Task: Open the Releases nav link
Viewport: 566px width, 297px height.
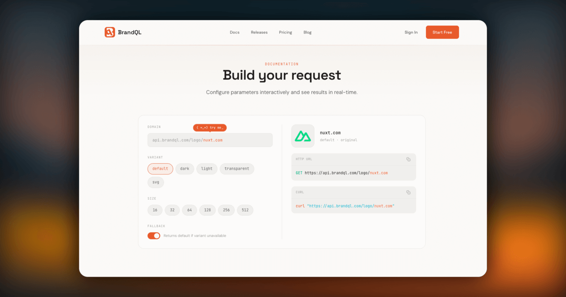Action: [x=259, y=33]
